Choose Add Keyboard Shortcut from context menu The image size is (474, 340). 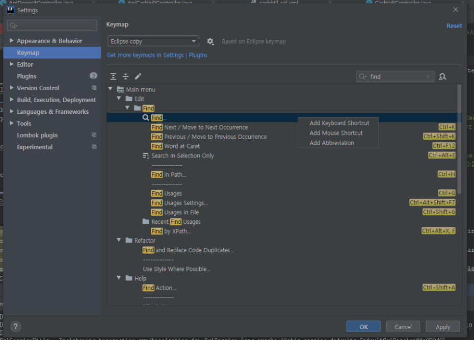pyautogui.click(x=338, y=123)
